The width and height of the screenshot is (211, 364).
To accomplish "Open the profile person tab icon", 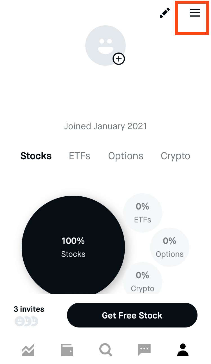I will point(183,350).
